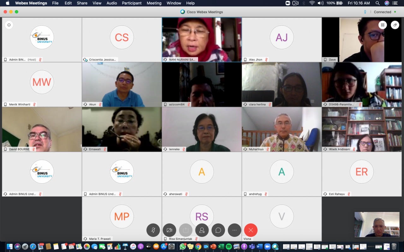Open macOS Notification Center list icon

tap(395, 3)
